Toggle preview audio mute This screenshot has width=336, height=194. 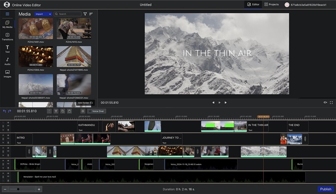pos(325,103)
